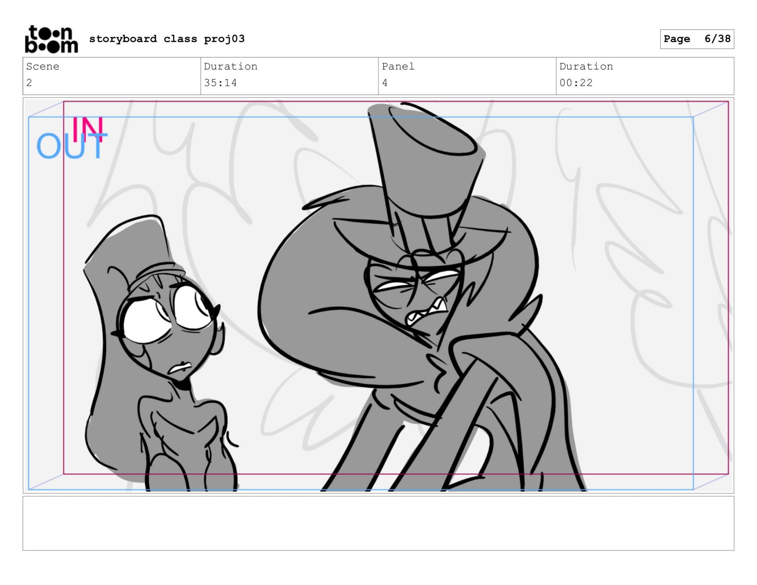
Task: Click the scene Duration header label
Action: coord(231,67)
